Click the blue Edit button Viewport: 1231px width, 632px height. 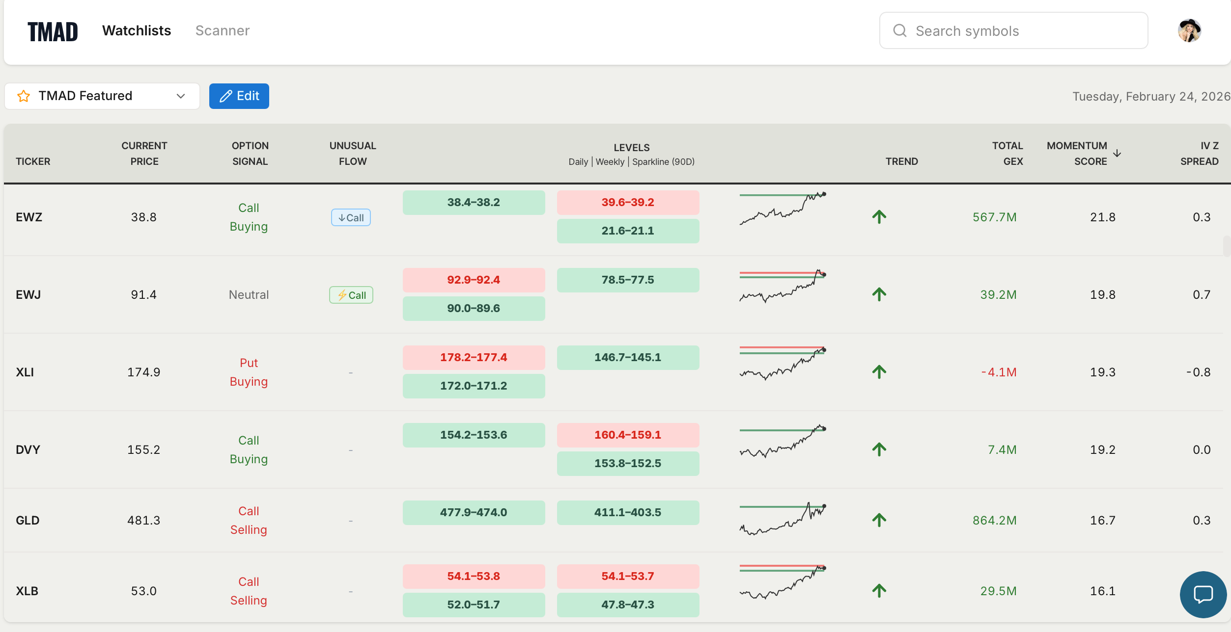coord(239,96)
